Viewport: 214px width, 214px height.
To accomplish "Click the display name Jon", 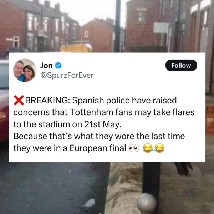I will [x=46, y=66].
